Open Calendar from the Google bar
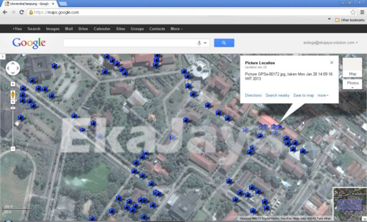 [x=102, y=29]
